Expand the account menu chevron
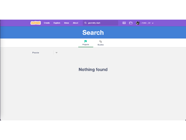This screenshot has height=140, width=186. tap(153, 23)
